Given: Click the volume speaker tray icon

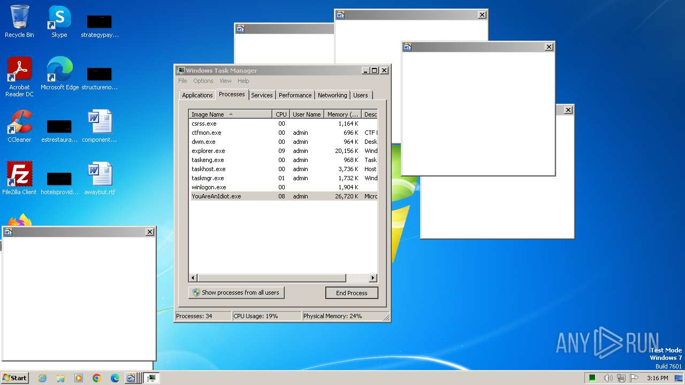Looking at the screenshot, I should tap(608, 378).
